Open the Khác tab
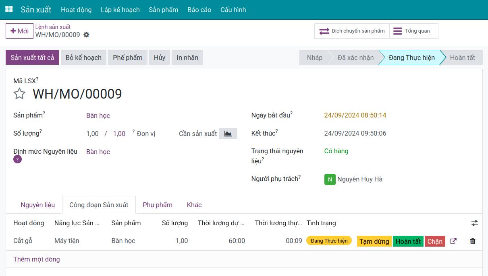Viewport: 488px width, 276px height. 194,205
